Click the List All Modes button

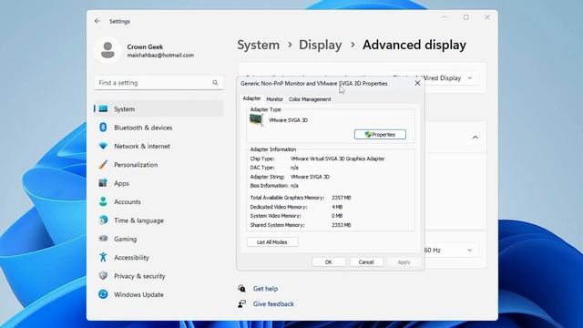(272, 242)
